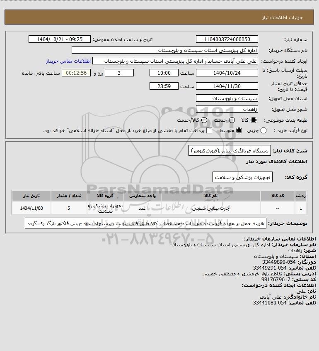Click the quantity cell showing 5
This screenshot has height=351, width=319.
69,209
